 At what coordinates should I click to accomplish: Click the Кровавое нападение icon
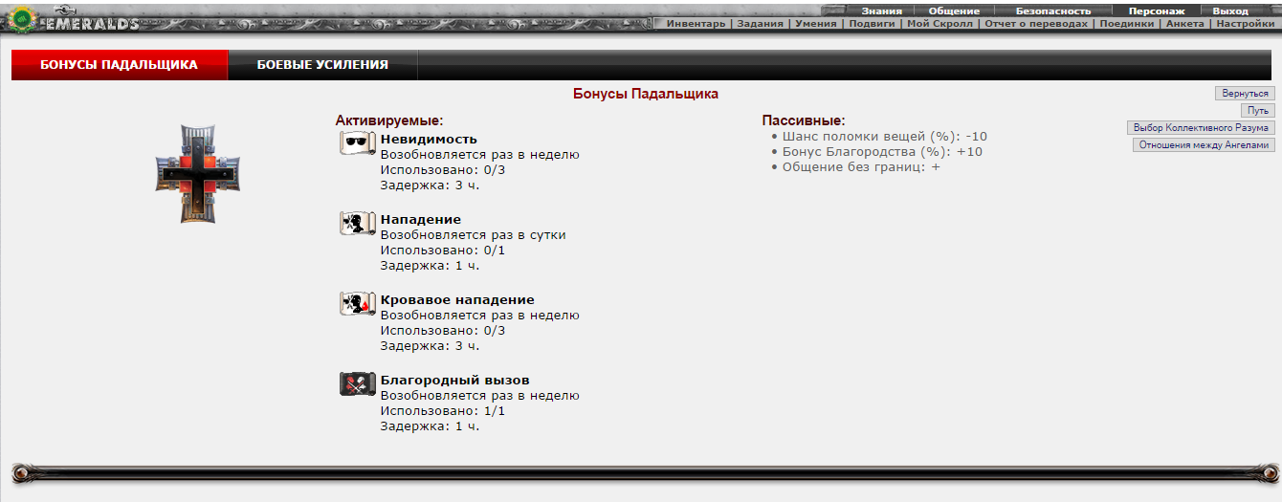(x=356, y=304)
